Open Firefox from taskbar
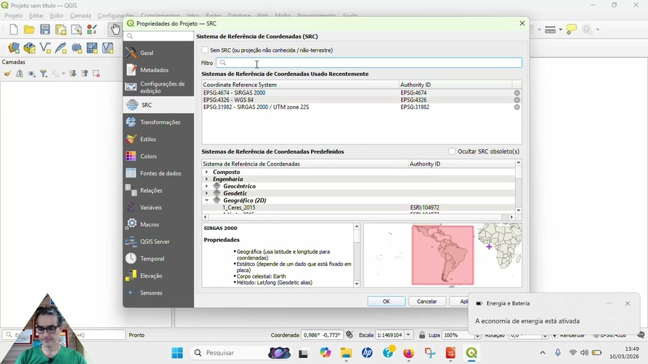Viewport: 648px width, 364px height. point(409,353)
